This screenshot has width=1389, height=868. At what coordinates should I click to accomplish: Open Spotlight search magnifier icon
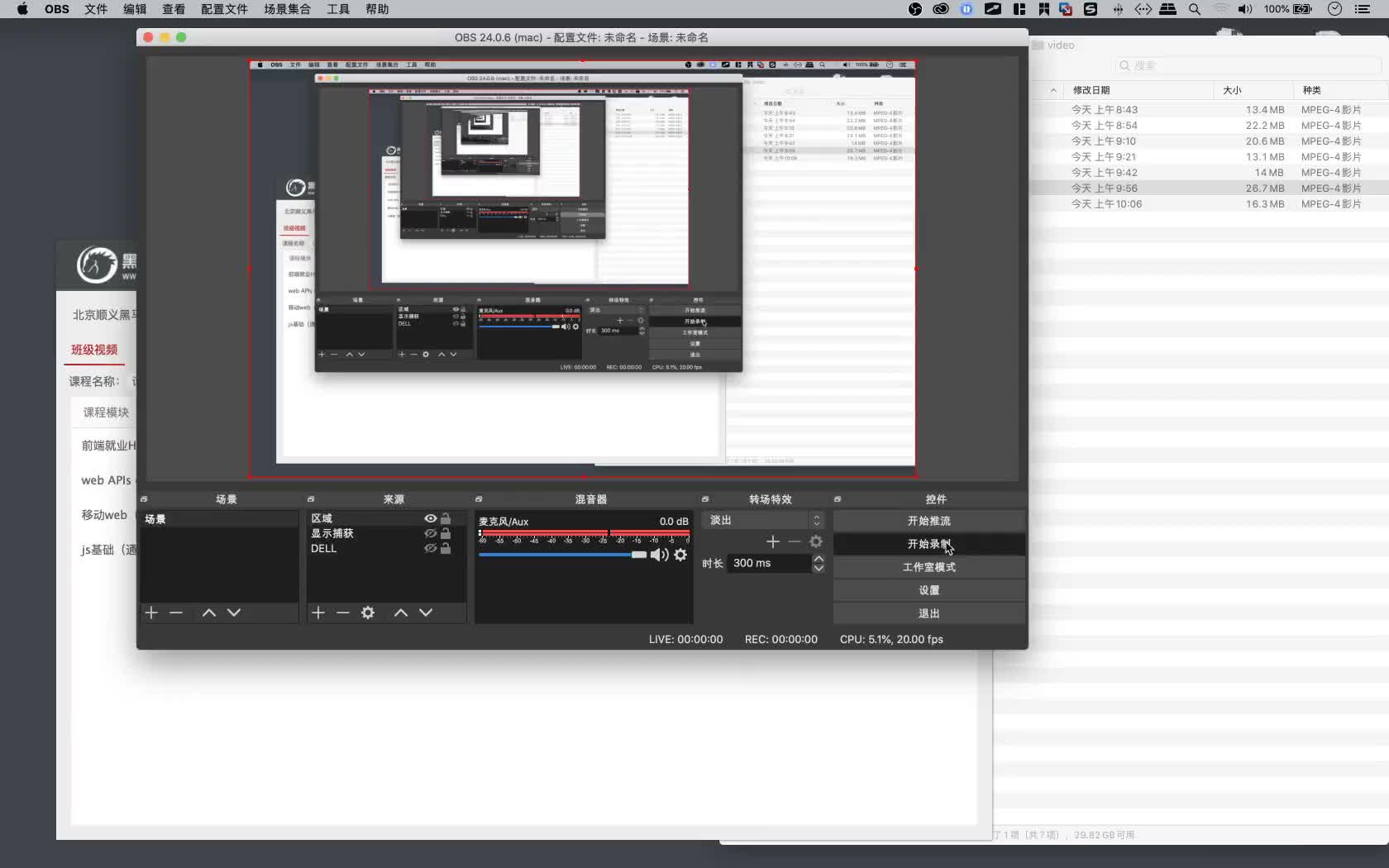tap(1195, 9)
